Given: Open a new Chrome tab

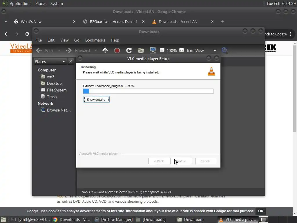Looking at the screenshot, I should (223, 21).
